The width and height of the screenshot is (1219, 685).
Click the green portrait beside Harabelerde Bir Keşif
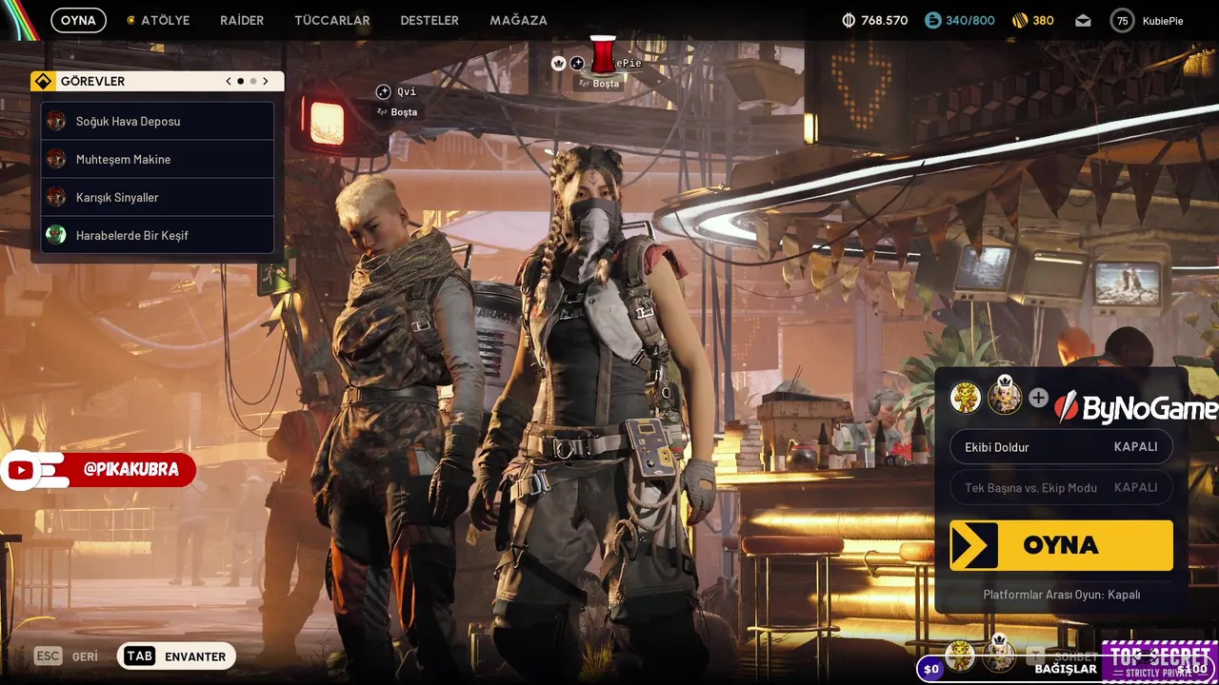tap(56, 235)
